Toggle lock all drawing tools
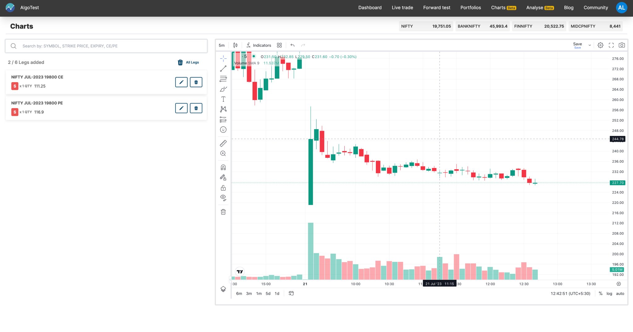Viewport: 633px width, 332px height. (223, 188)
